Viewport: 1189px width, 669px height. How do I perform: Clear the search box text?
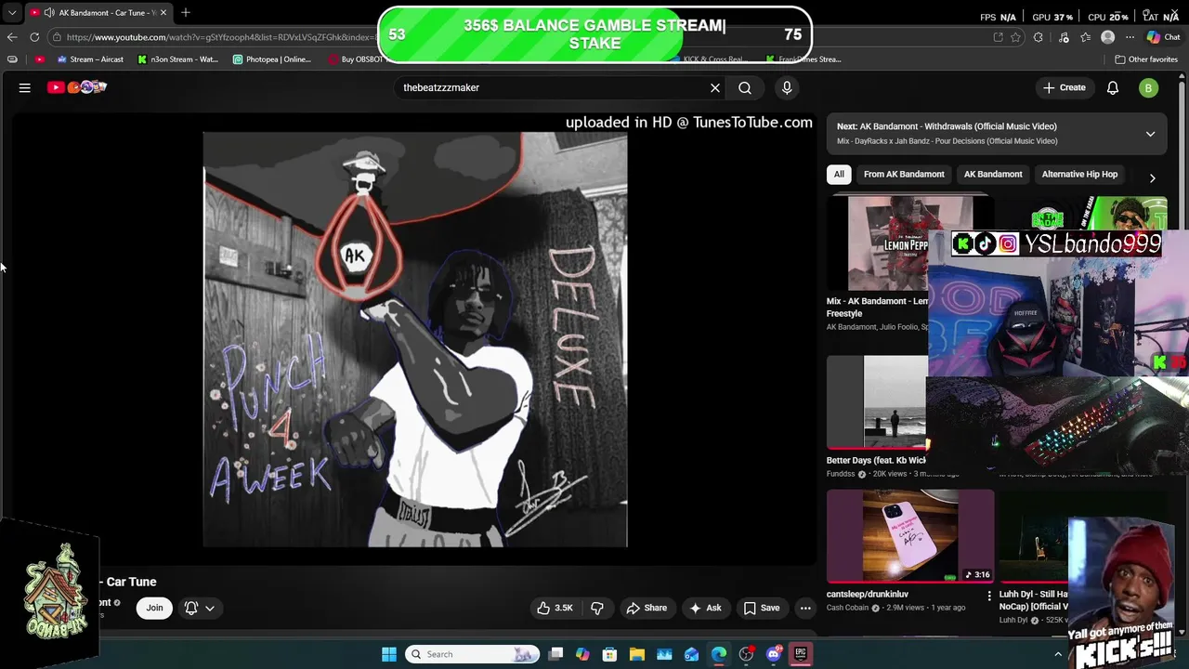pos(715,87)
